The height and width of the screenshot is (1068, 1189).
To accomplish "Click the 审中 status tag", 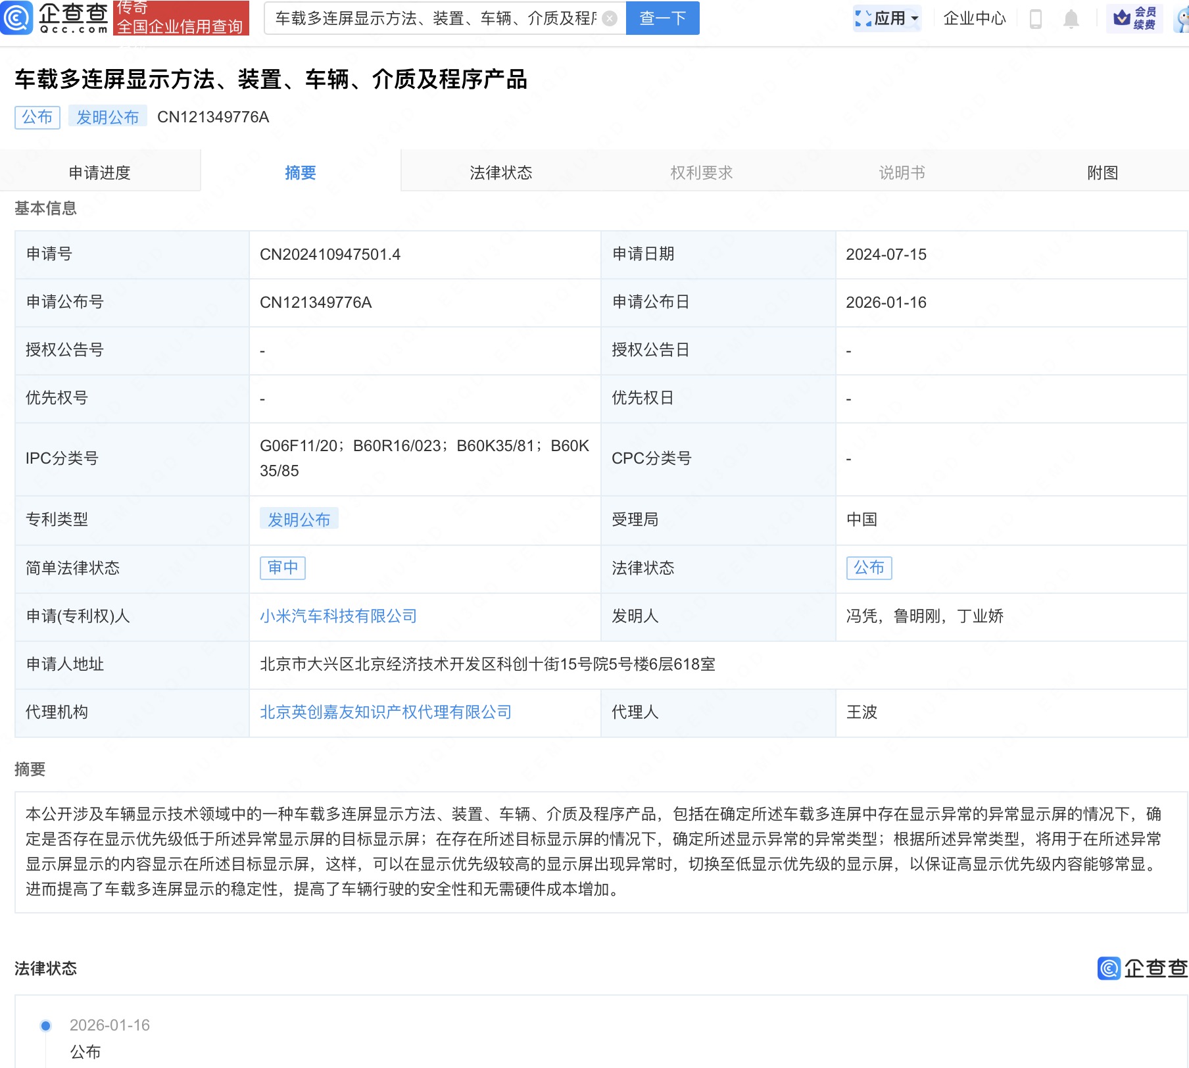I will [x=283, y=568].
